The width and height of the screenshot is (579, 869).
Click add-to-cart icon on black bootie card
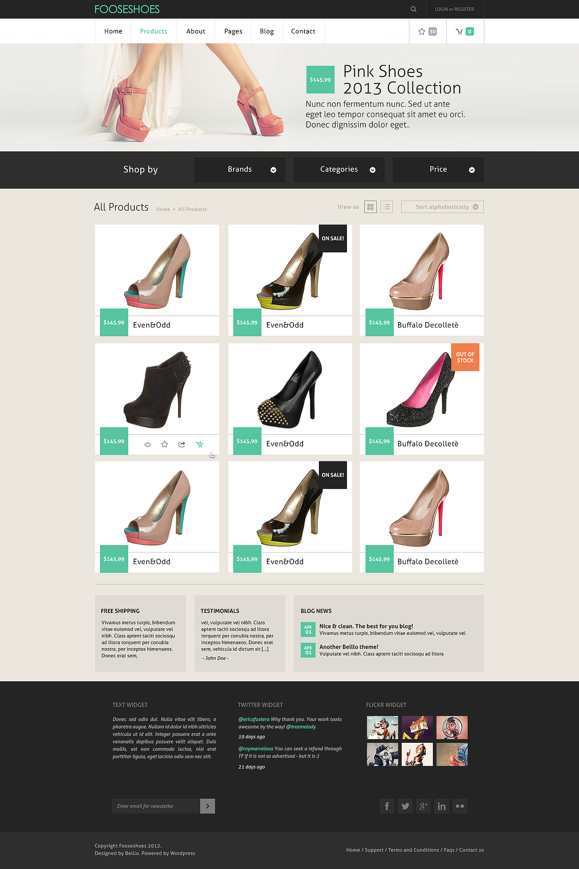(x=199, y=444)
